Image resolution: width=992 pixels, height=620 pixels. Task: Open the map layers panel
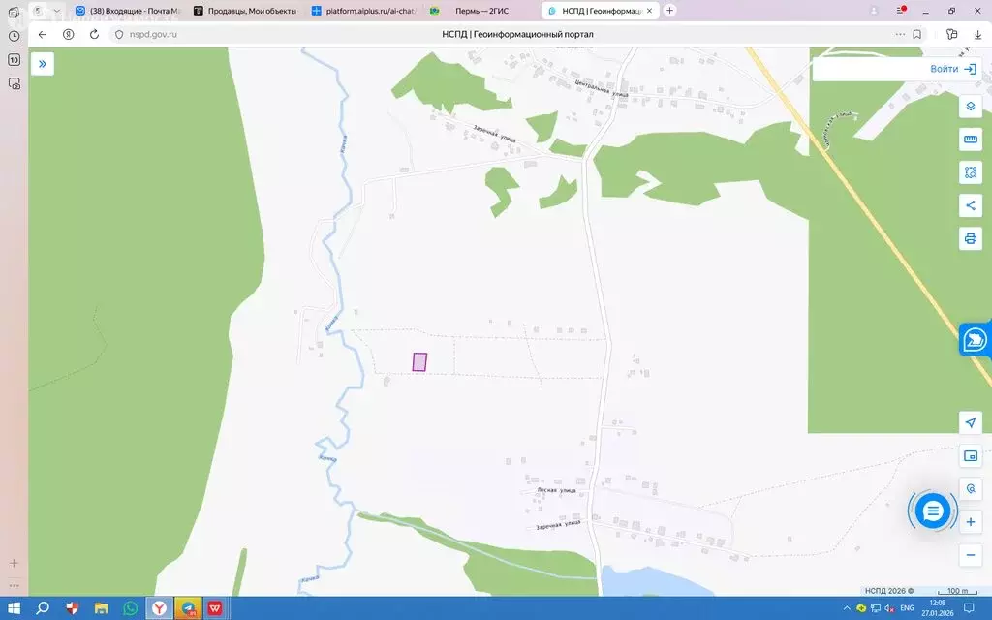(970, 107)
